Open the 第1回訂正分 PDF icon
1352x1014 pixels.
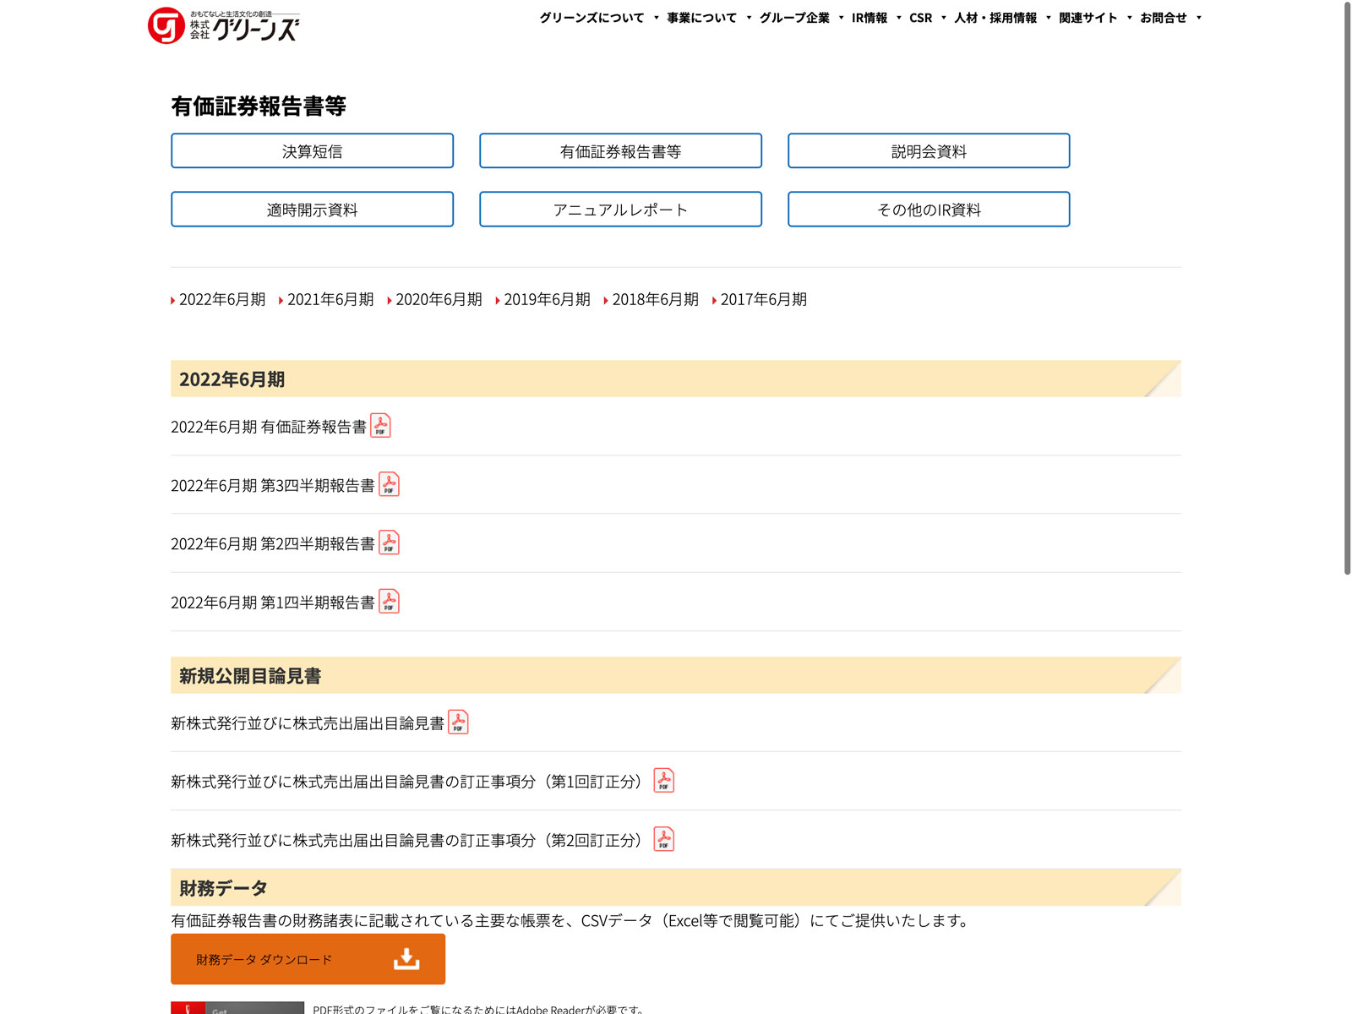tap(664, 781)
